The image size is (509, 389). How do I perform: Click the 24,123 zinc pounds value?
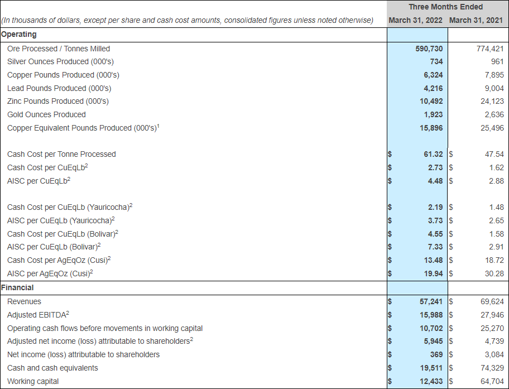tap(492, 101)
